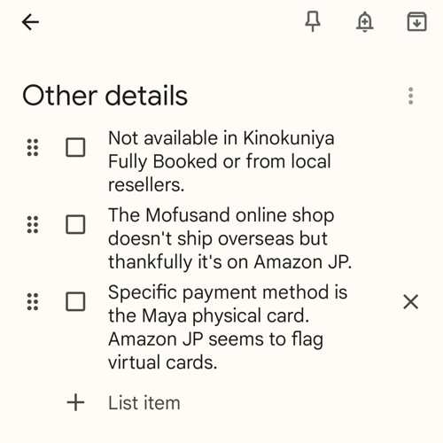Archive the note using the archive icon
This screenshot has width=443, height=443.
(x=417, y=21)
